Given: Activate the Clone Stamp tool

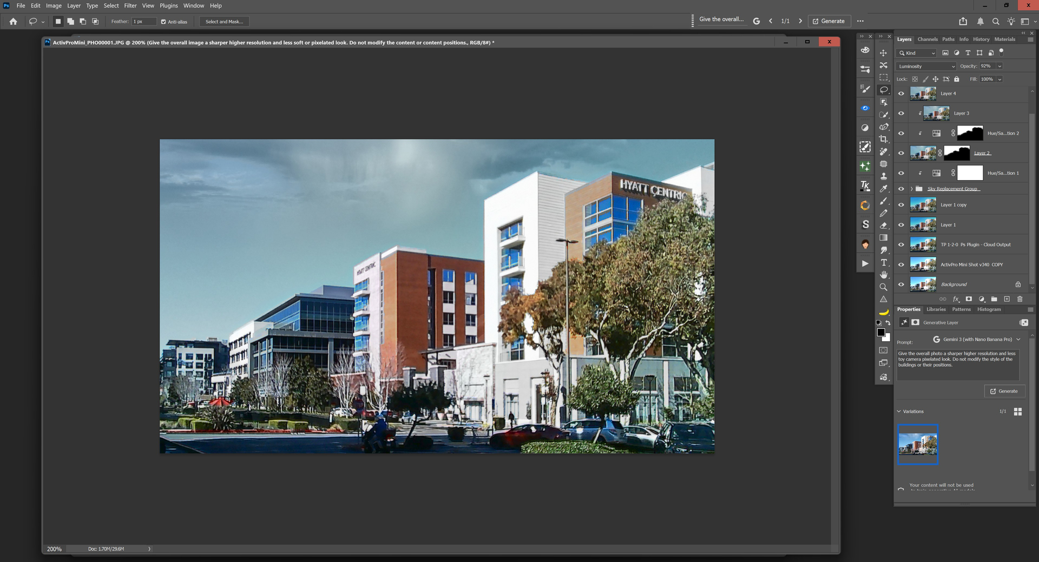Looking at the screenshot, I should pyautogui.click(x=883, y=176).
